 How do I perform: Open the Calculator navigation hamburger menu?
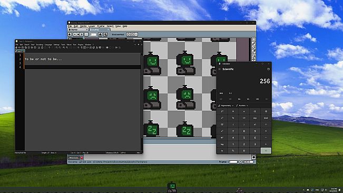[x=219, y=69]
